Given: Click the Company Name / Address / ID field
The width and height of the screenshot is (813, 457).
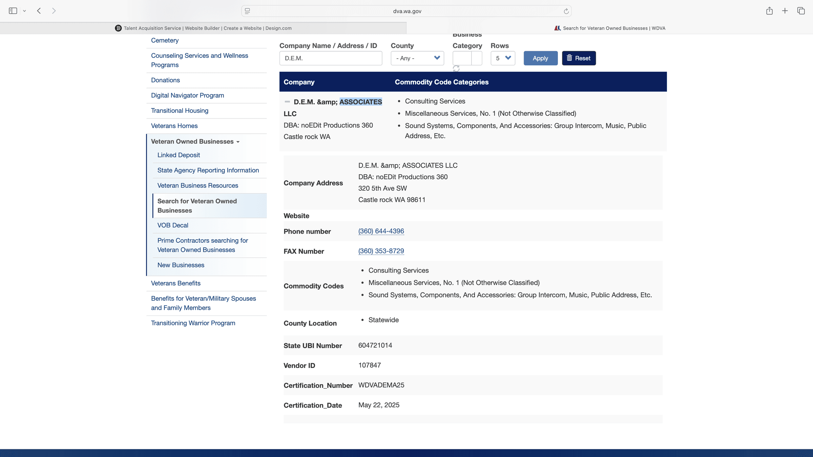Looking at the screenshot, I should (x=331, y=58).
